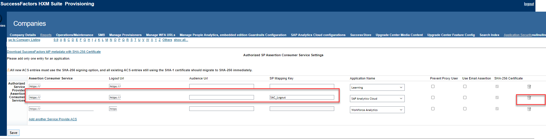This screenshot has width=546, height=139.
Task: Download SuccessFactors IdP metadata with SHA-256 Certificate
Action: click(x=54, y=52)
